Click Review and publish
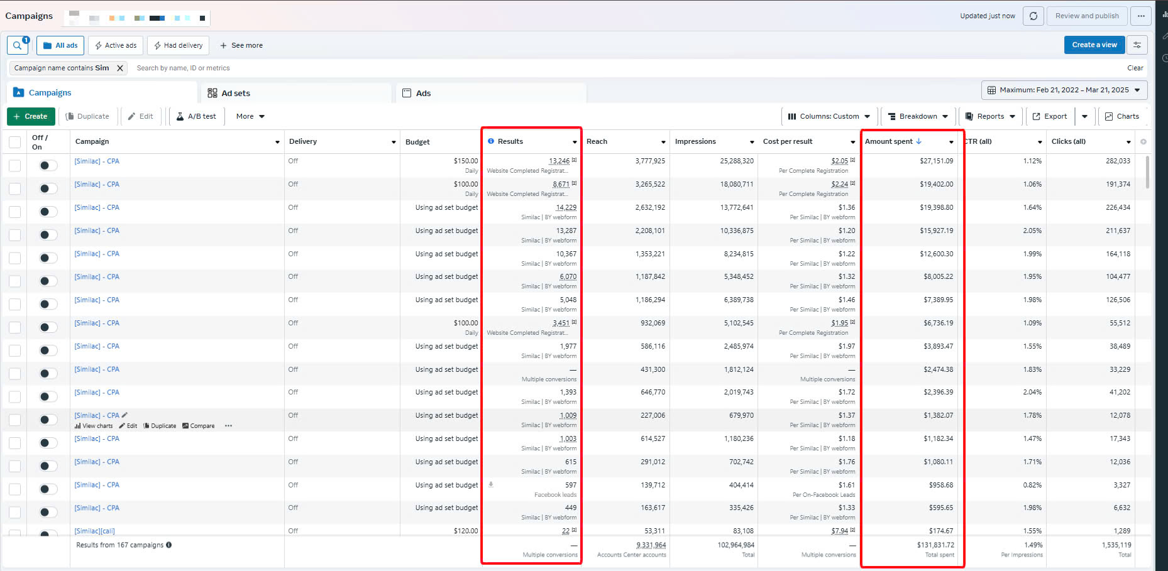 click(x=1087, y=16)
